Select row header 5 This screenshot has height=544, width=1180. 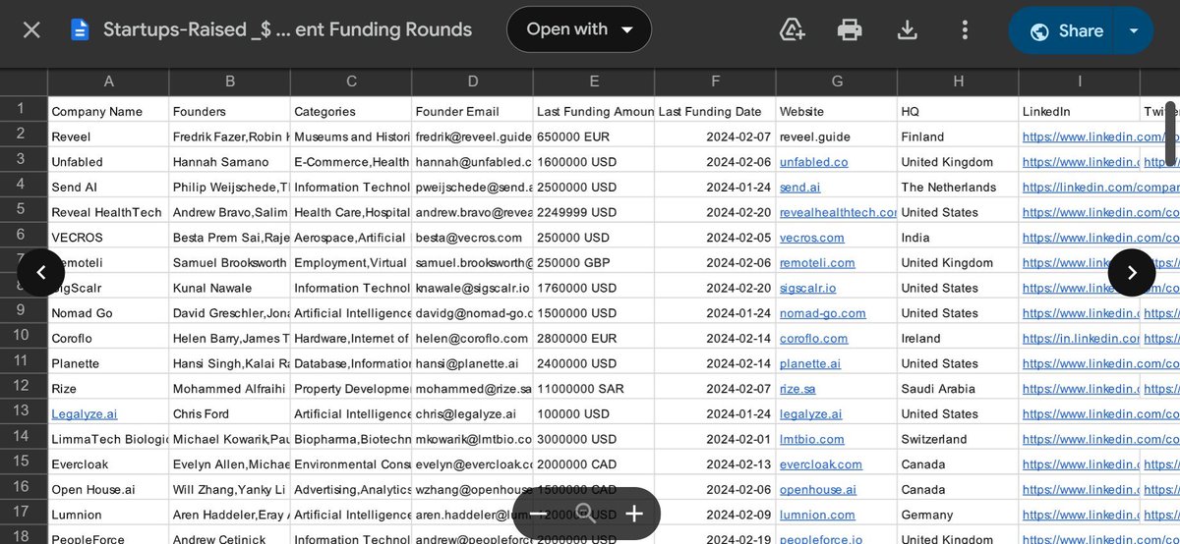click(x=22, y=211)
